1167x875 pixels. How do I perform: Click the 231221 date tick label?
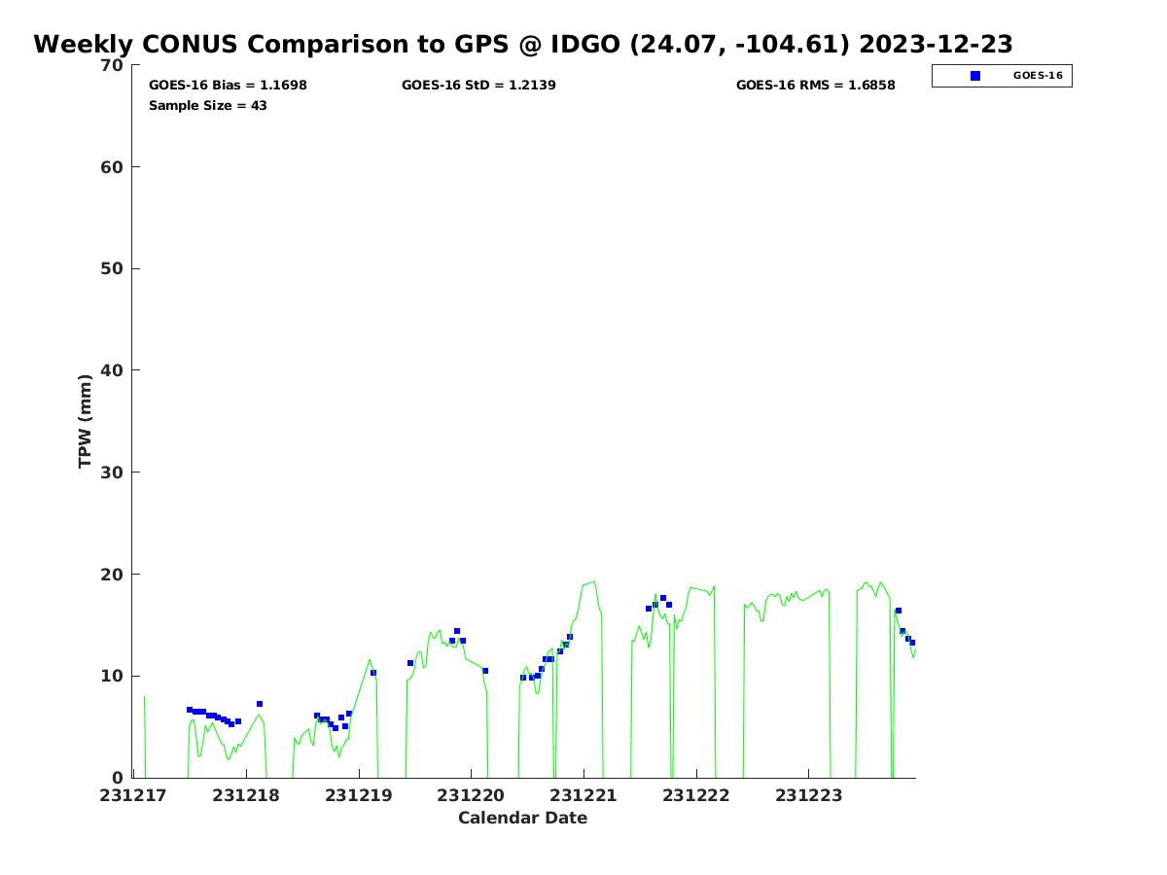coord(583,795)
